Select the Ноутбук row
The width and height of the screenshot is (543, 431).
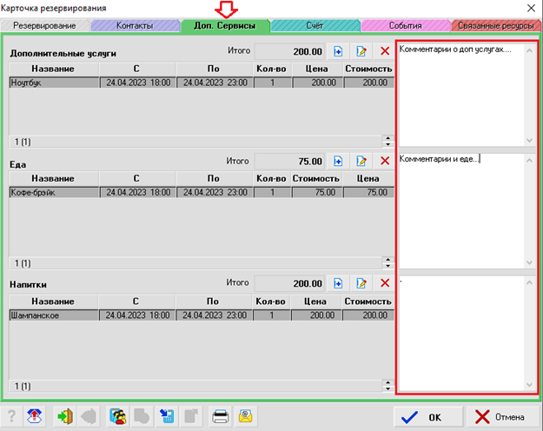[x=52, y=83]
